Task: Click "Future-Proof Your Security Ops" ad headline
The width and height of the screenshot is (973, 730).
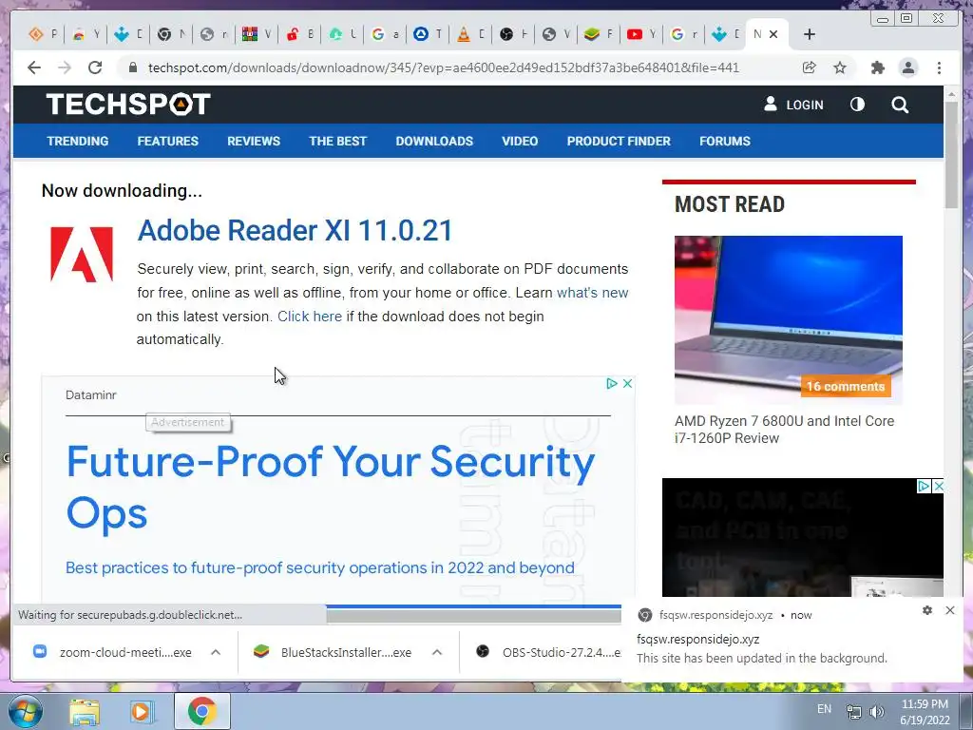Action: (330, 488)
